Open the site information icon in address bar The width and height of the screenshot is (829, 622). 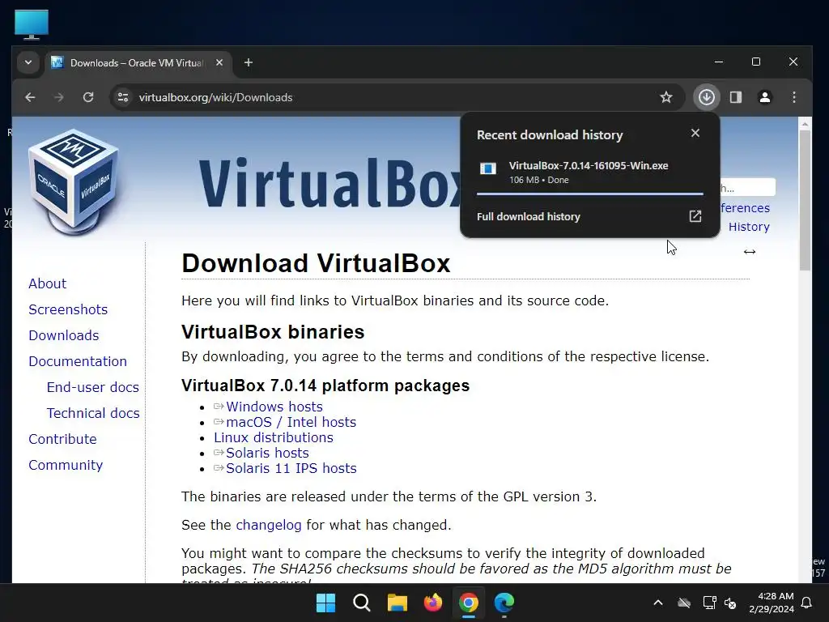click(123, 97)
